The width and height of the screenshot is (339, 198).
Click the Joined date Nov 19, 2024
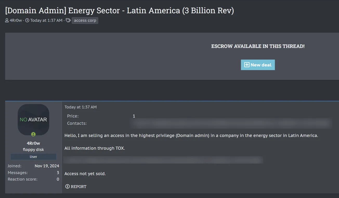click(47, 166)
